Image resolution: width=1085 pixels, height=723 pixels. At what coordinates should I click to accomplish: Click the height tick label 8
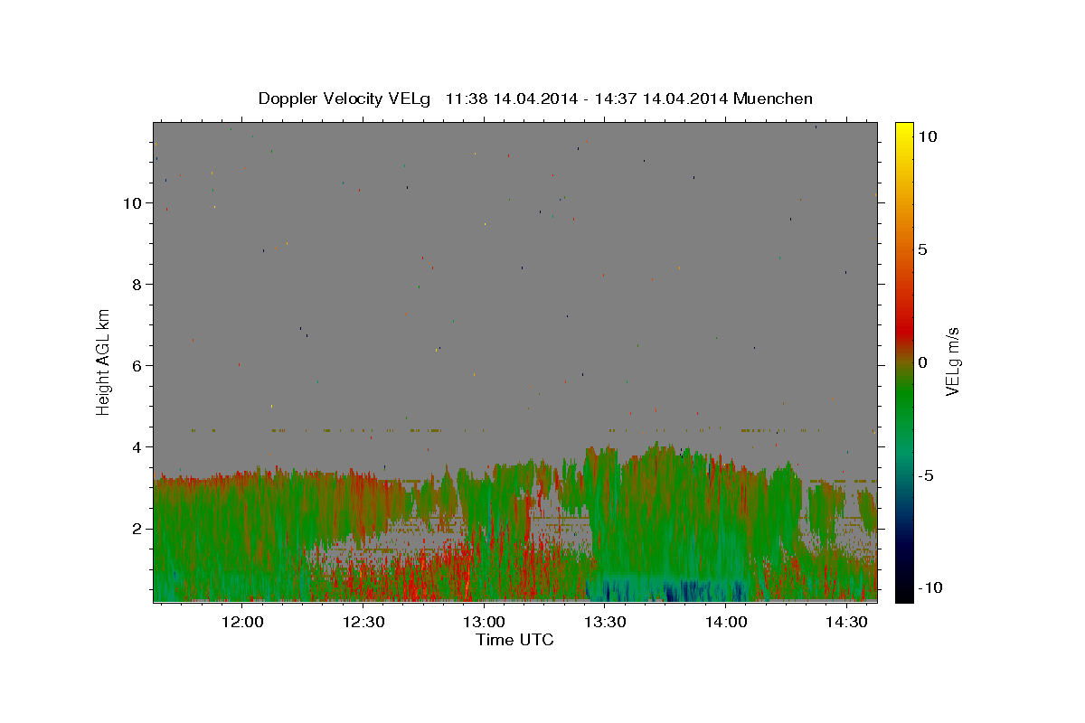137,284
